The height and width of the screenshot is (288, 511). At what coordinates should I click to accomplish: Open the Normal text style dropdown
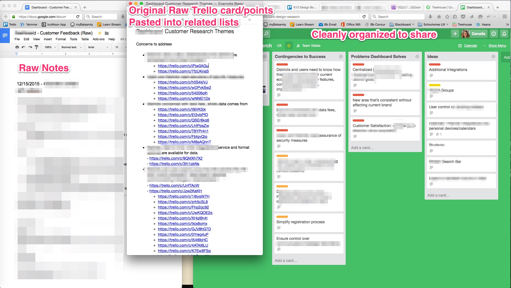point(71,47)
